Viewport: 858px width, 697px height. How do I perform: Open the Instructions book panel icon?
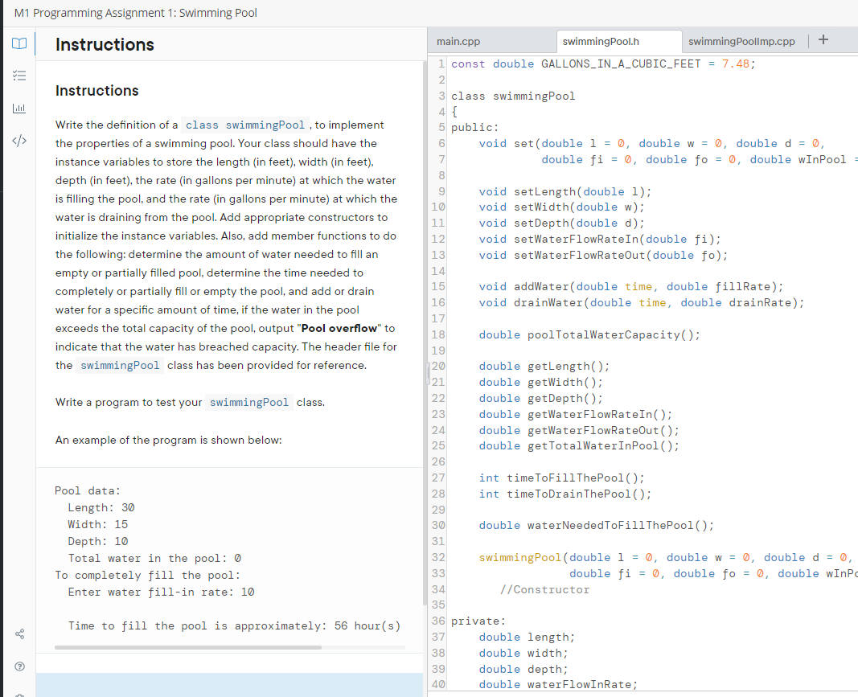click(18, 43)
